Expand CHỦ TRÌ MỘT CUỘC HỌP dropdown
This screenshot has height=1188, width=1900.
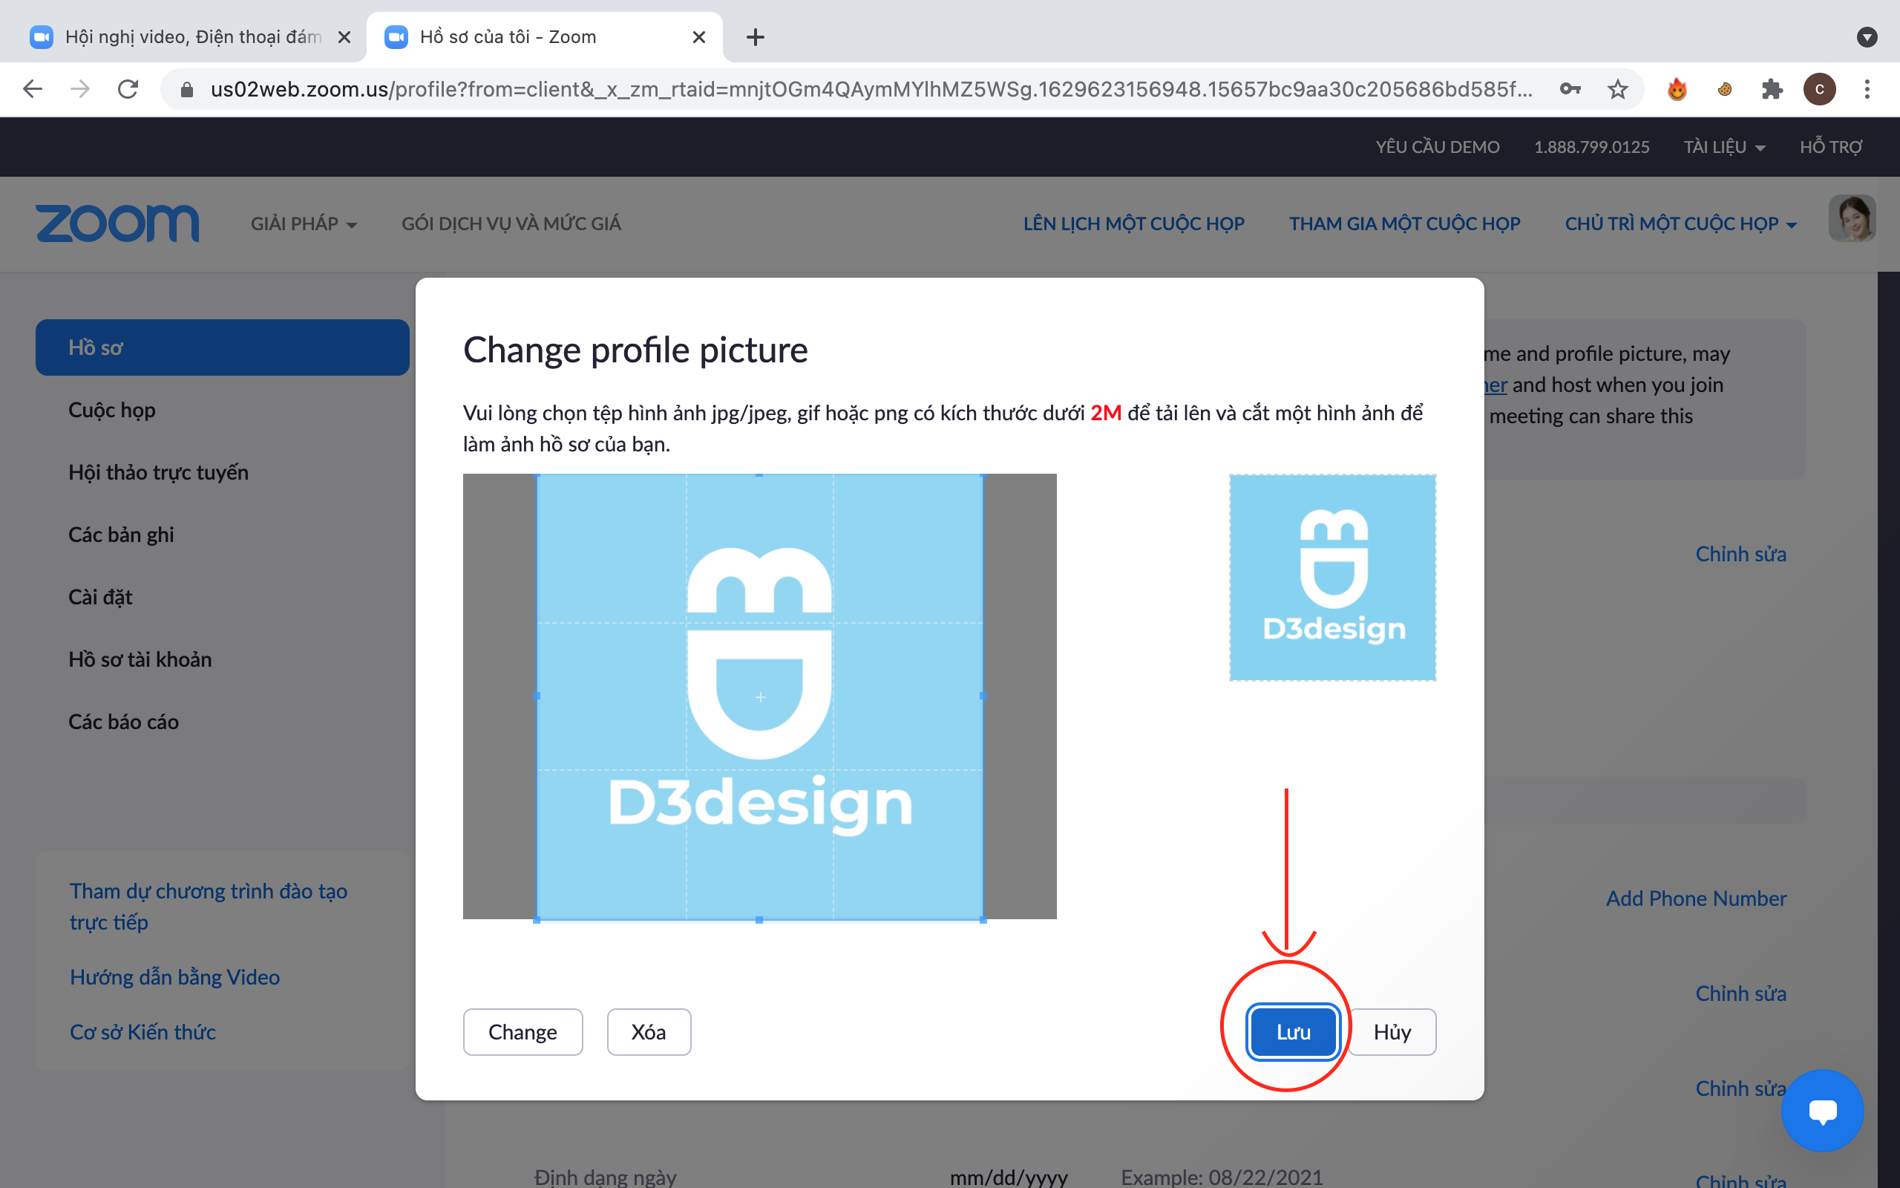[1680, 224]
